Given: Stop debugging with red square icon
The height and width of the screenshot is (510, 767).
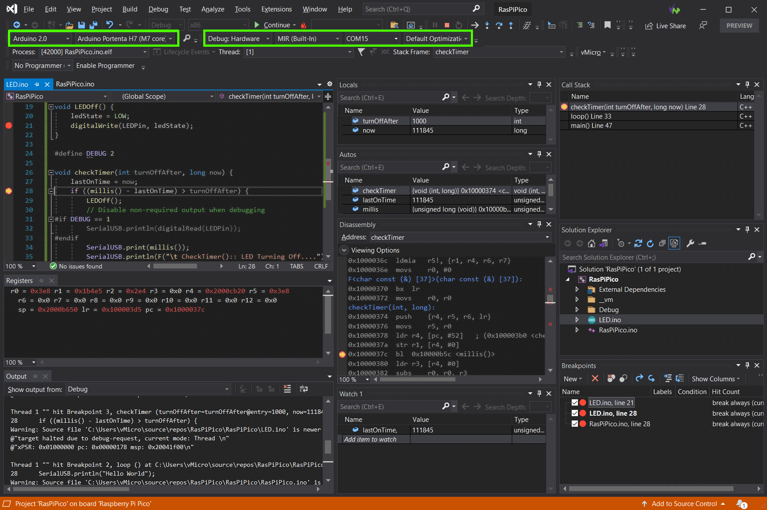Looking at the screenshot, I should (x=447, y=25).
